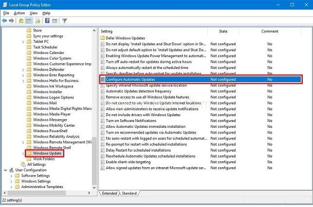Select the Task Scheduler folder

[45, 47]
